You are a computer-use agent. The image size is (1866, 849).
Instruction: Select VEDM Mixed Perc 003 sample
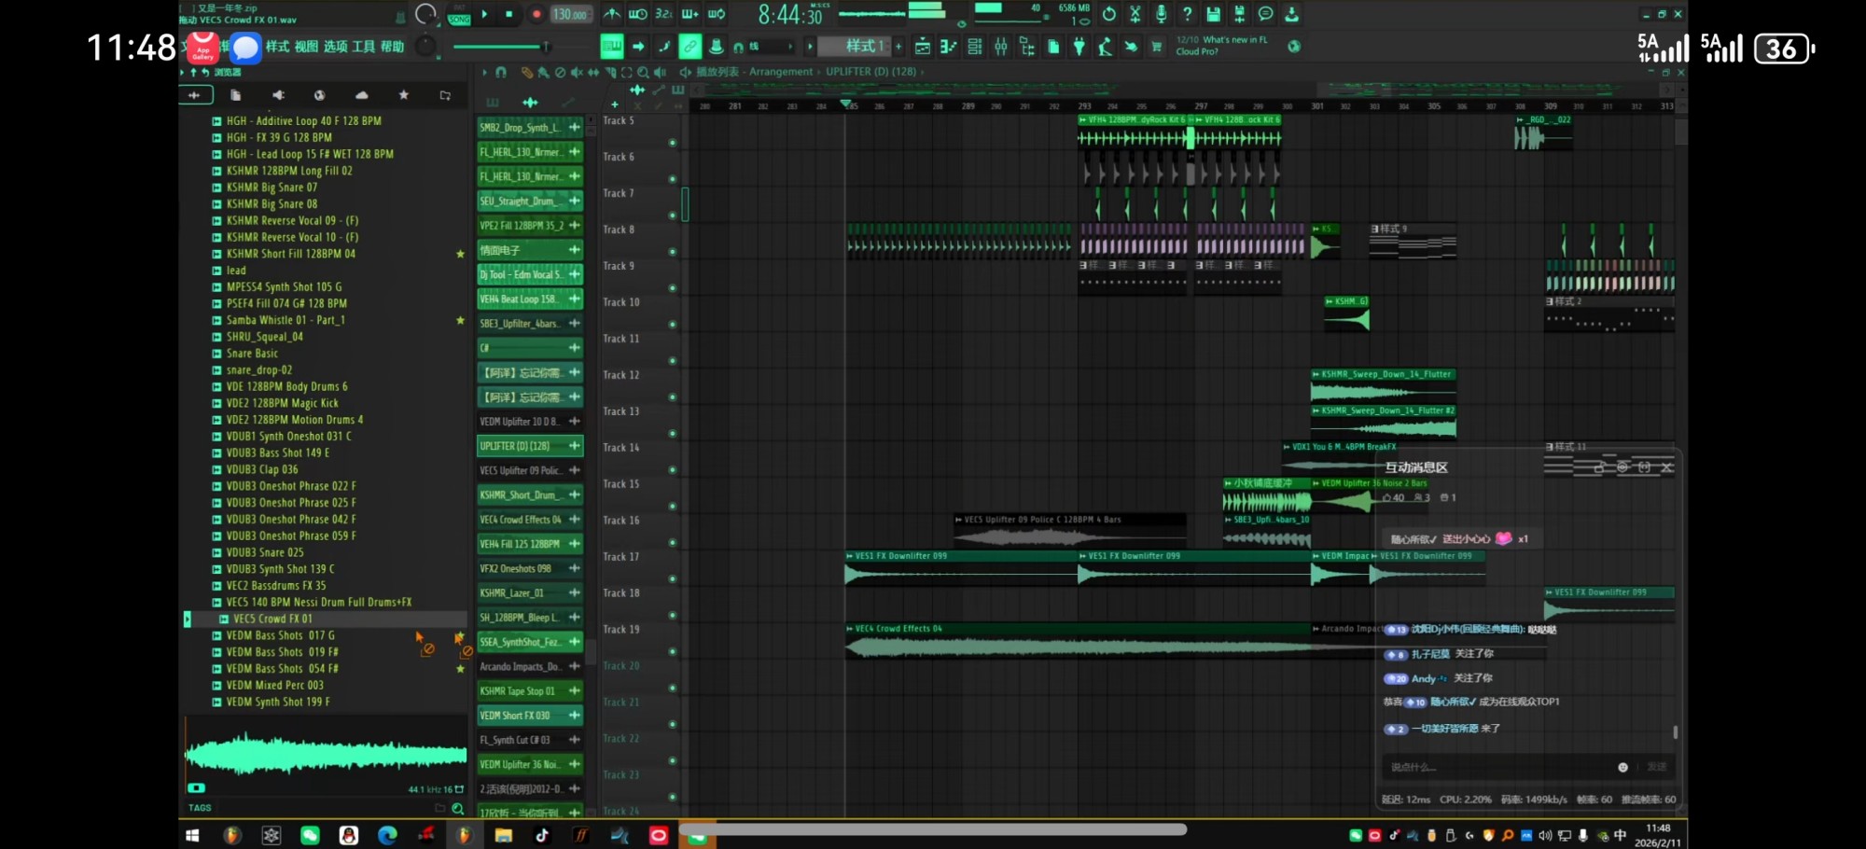[x=275, y=685]
